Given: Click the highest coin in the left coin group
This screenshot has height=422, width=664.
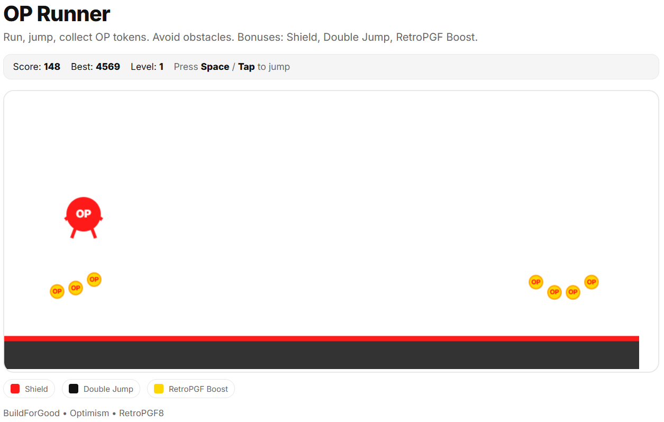Looking at the screenshot, I should (x=94, y=279).
